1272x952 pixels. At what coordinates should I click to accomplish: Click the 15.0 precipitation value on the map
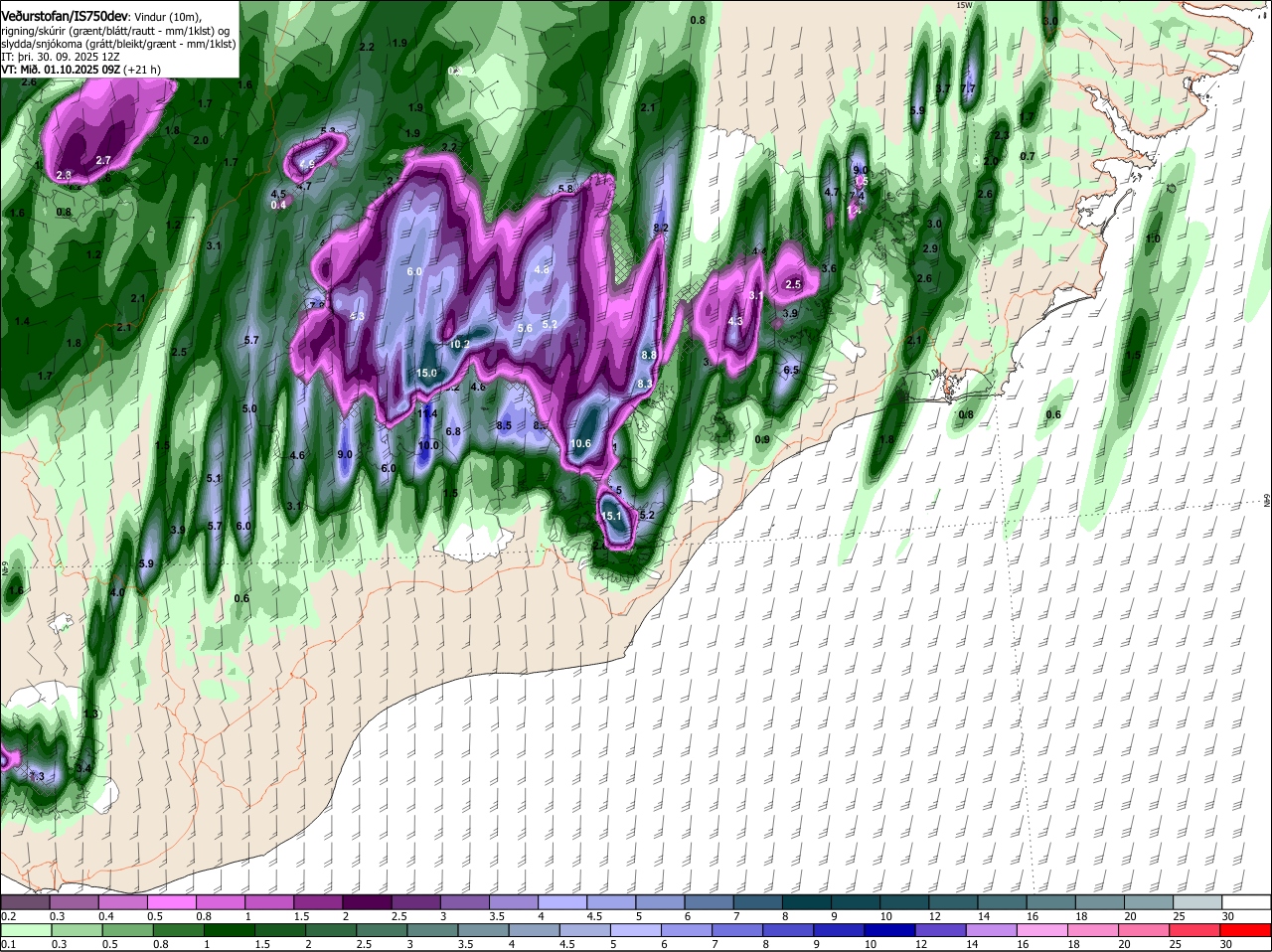pyautogui.click(x=426, y=373)
